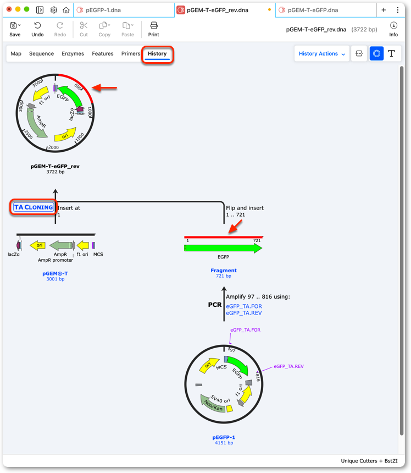
Task: Click the eGFP_TA.FOR primer link
Action: 244,306
